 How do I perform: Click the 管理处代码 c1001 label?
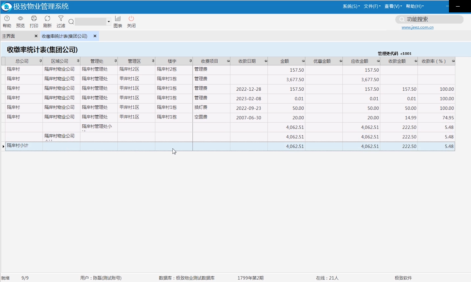(395, 53)
